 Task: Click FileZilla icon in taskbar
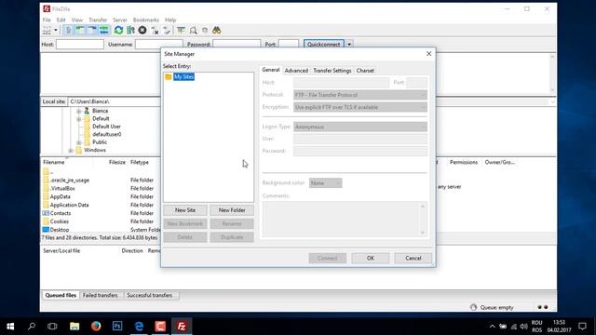point(182,326)
